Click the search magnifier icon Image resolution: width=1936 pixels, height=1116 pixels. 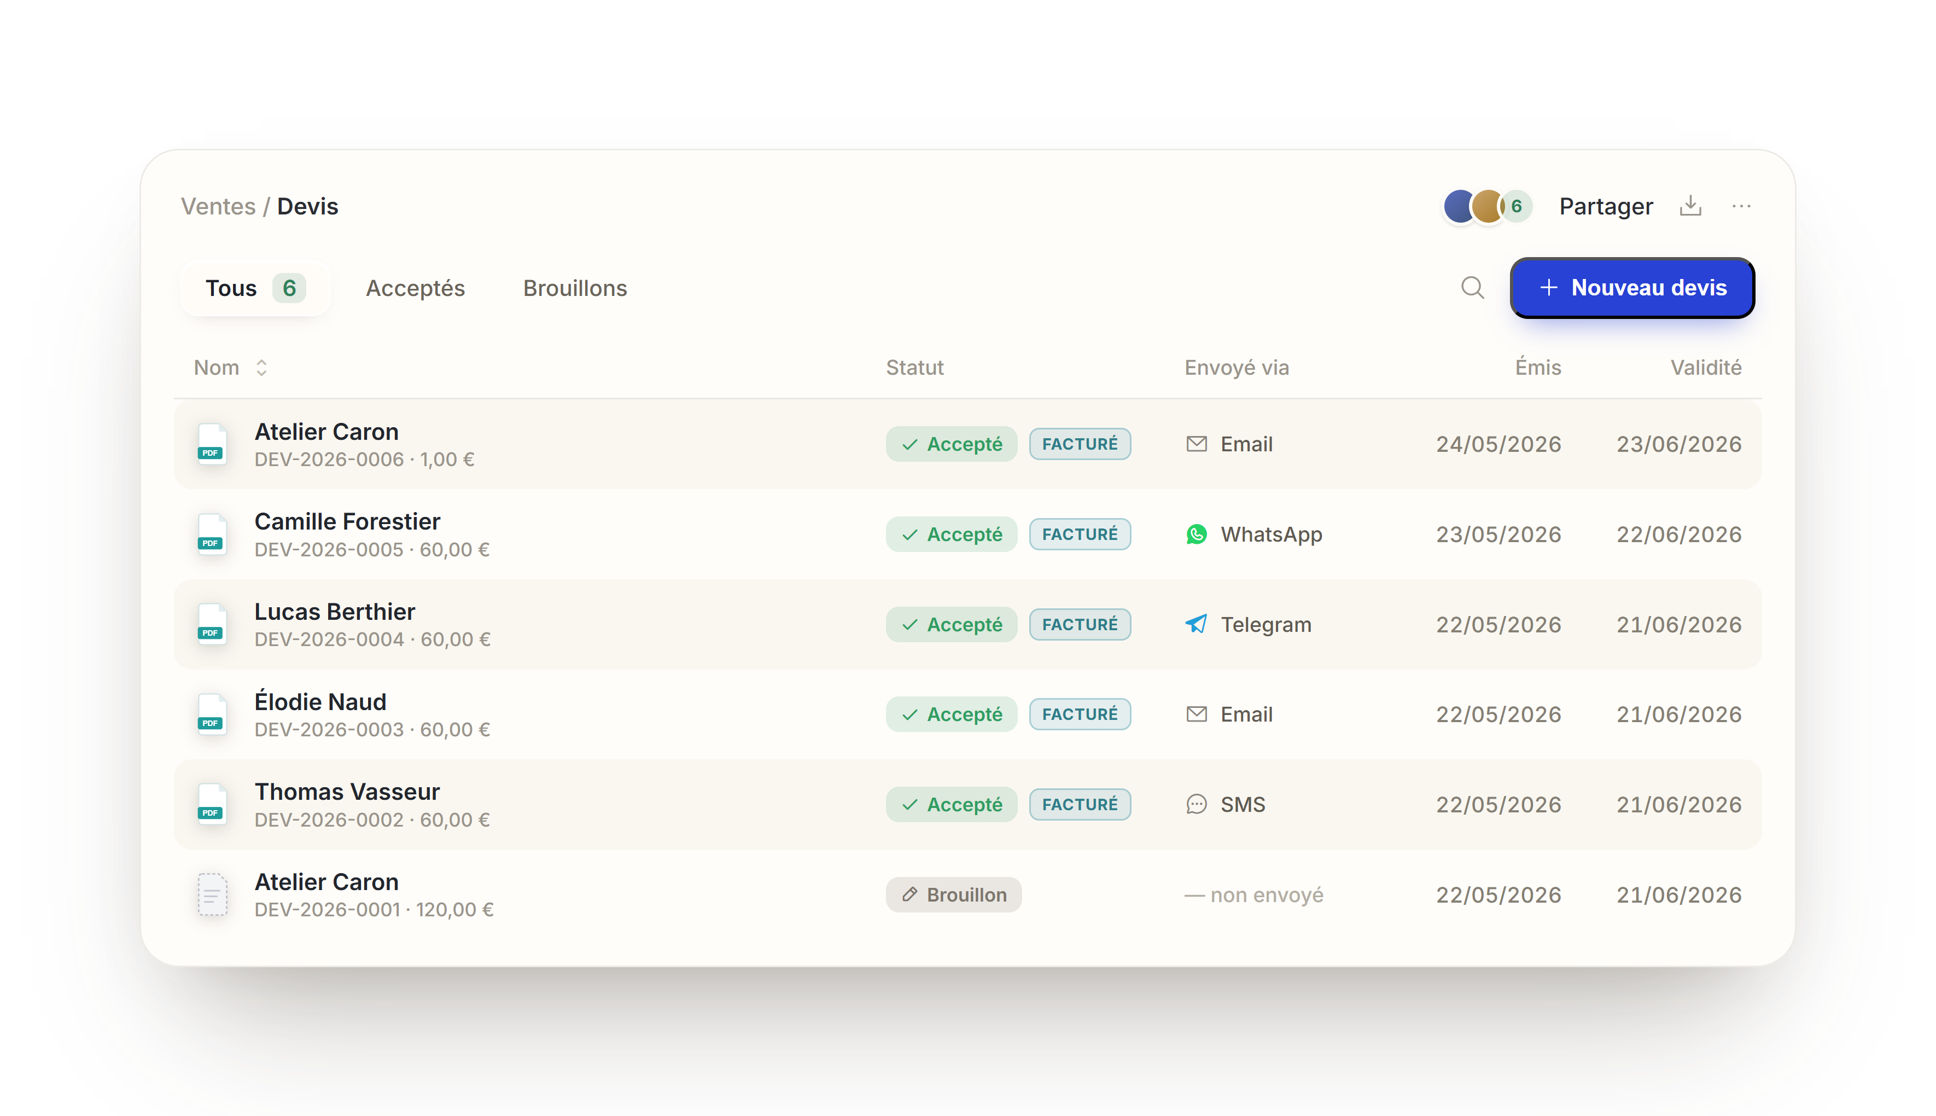pyautogui.click(x=1472, y=287)
